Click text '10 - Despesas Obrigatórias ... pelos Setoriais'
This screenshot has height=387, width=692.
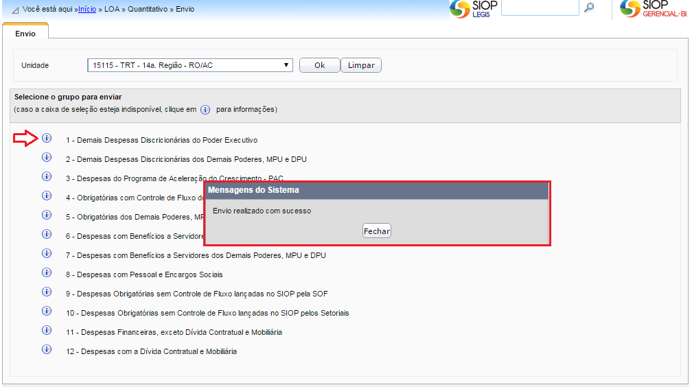pyautogui.click(x=207, y=314)
